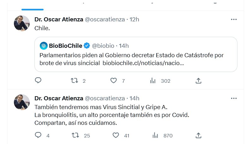Click the 12h timestamp on first tweet
This screenshot has height=144, width=245.
pos(134,19)
